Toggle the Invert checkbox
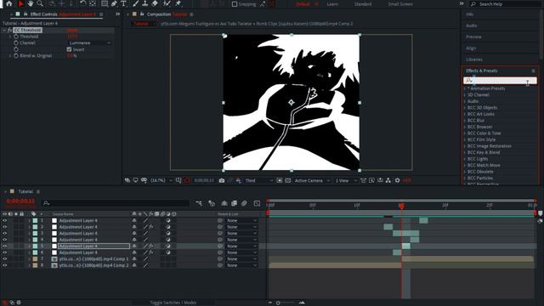544x306 pixels. (x=69, y=49)
